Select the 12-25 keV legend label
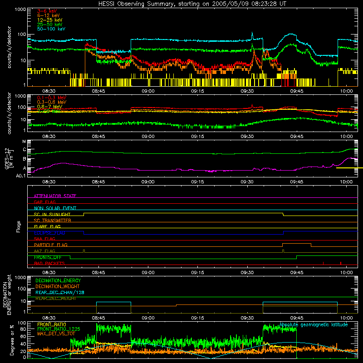The height and width of the screenshot is (363, 363). point(49,20)
